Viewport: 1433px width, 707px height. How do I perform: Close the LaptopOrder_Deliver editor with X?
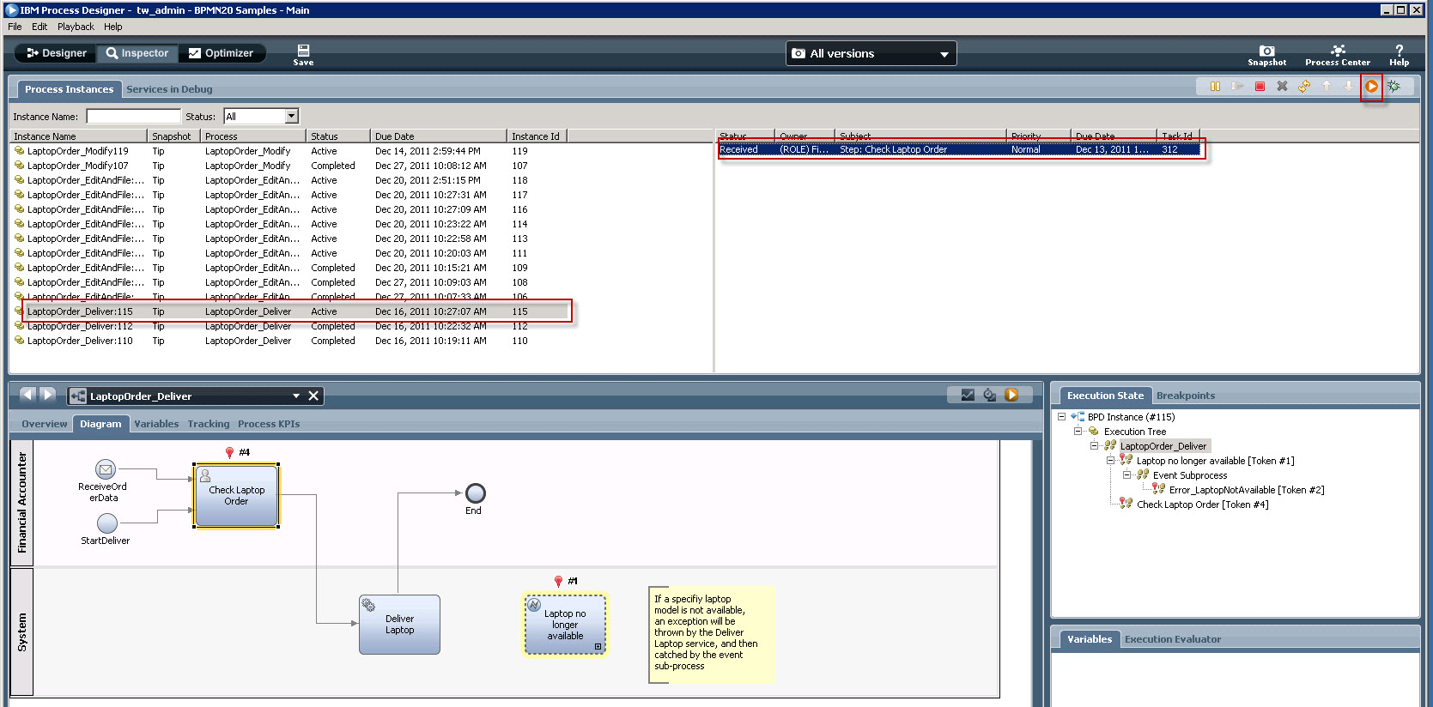(313, 396)
